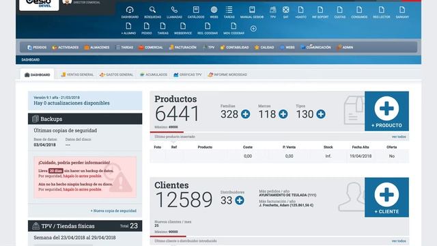
Task: Click the + PRODUCTO button
Action: 386,111
